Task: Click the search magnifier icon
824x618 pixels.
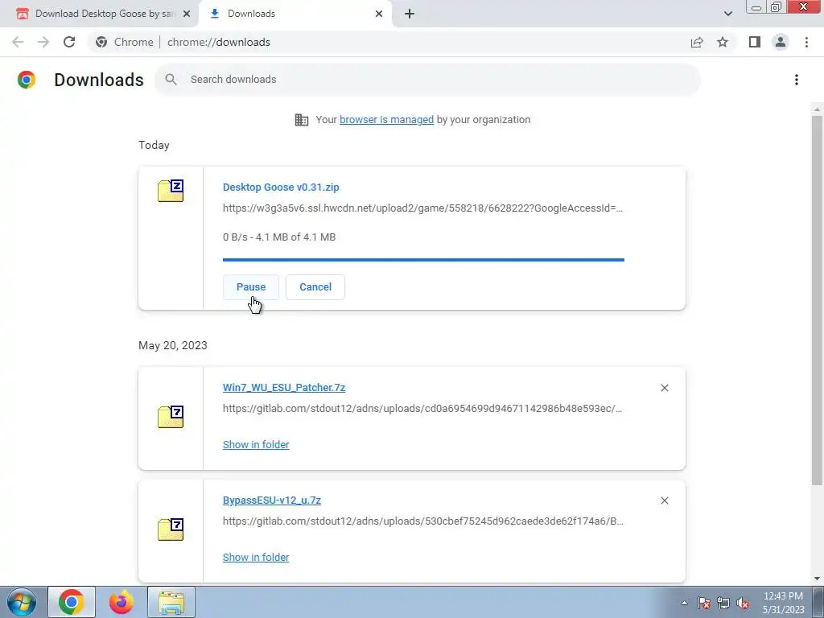Action: [171, 80]
